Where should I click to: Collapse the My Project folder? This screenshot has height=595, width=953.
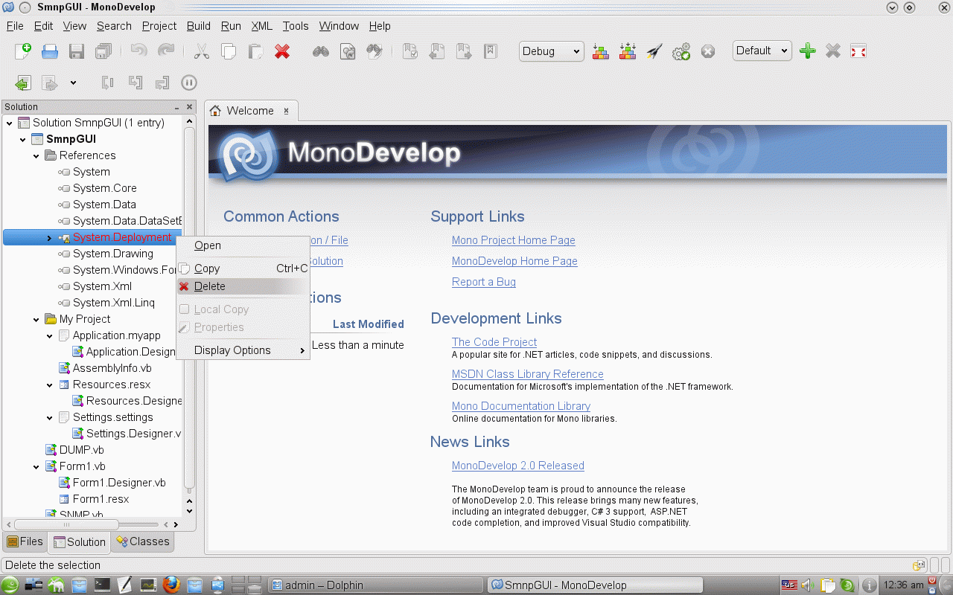tap(36, 319)
